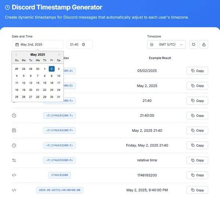Select the 2025-05-02T21:40:00+08:00 chip
This screenshot has width=220, height=198.
click(59, 190)
